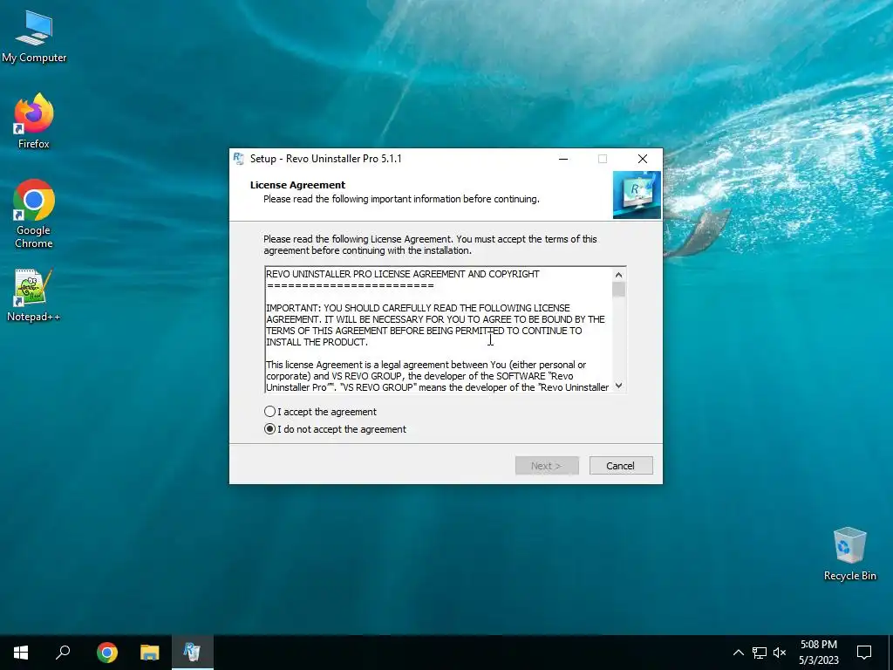Open the notification center

tap(864, 653)
